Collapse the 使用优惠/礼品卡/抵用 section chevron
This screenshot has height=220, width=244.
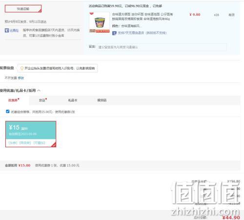tap(39, 91)
